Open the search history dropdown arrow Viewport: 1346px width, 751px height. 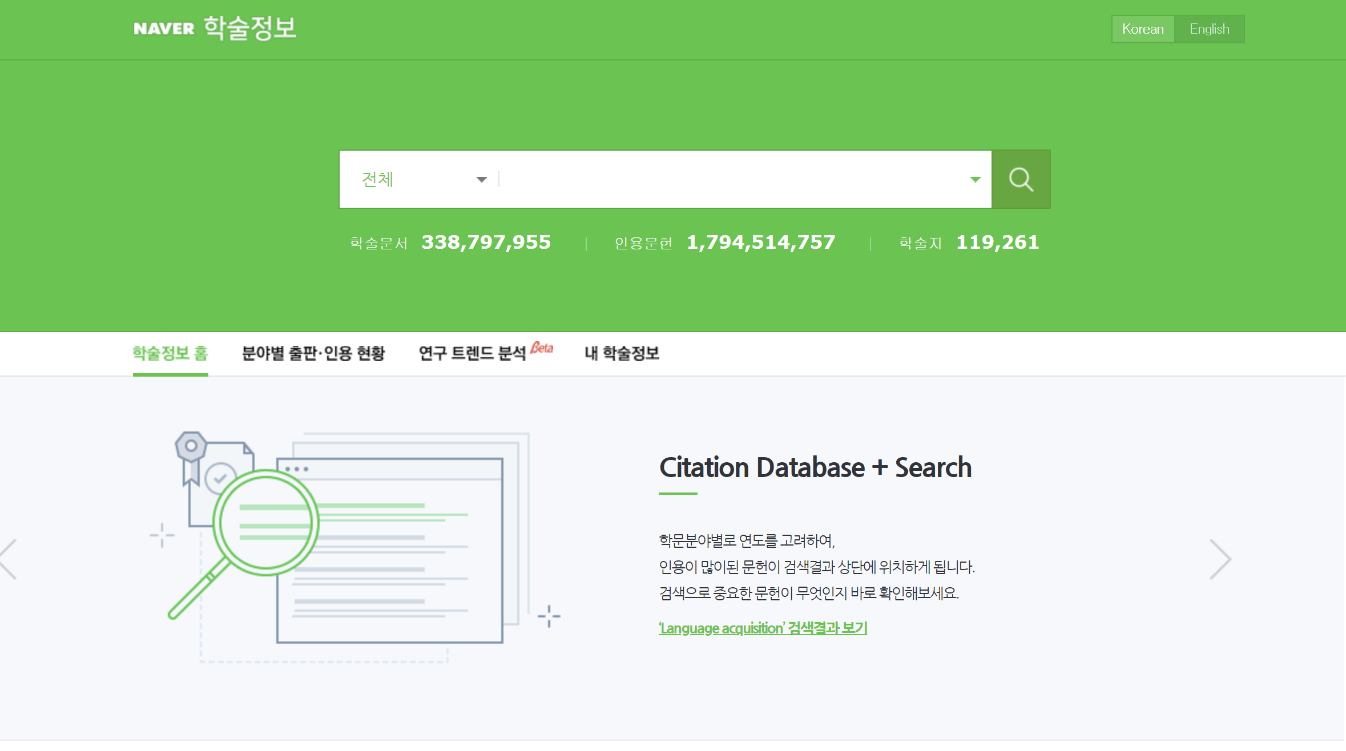click(x=975, y=179)
